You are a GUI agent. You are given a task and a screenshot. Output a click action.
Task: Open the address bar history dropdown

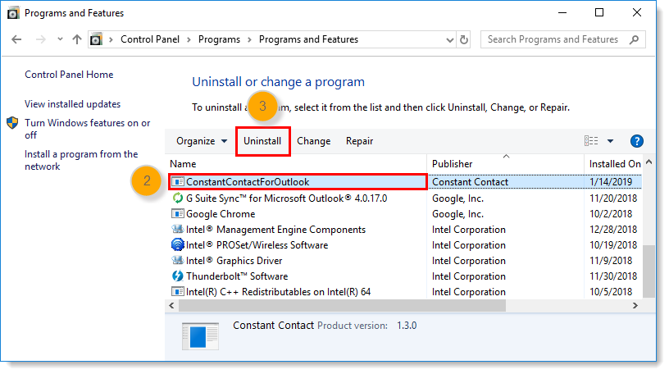click(448, 39)
